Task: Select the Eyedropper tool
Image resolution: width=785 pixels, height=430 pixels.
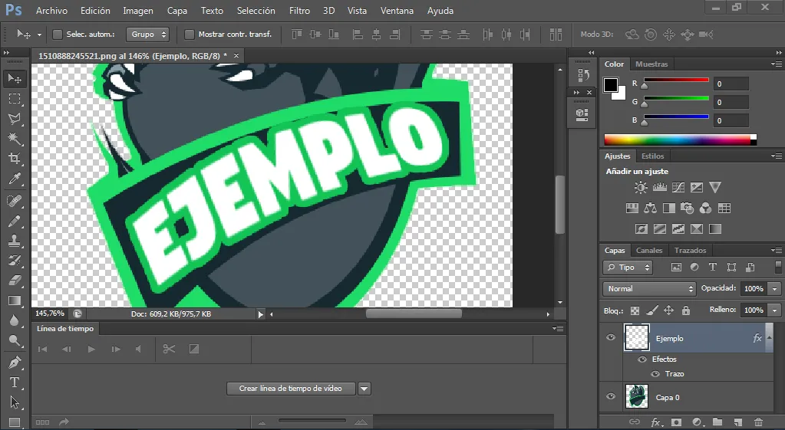Action: 15,179
